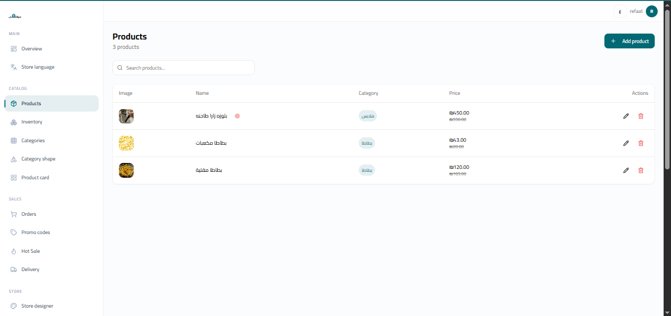Click the Delivery truck icon
This screenshot has width=671, height=316.
14,270
